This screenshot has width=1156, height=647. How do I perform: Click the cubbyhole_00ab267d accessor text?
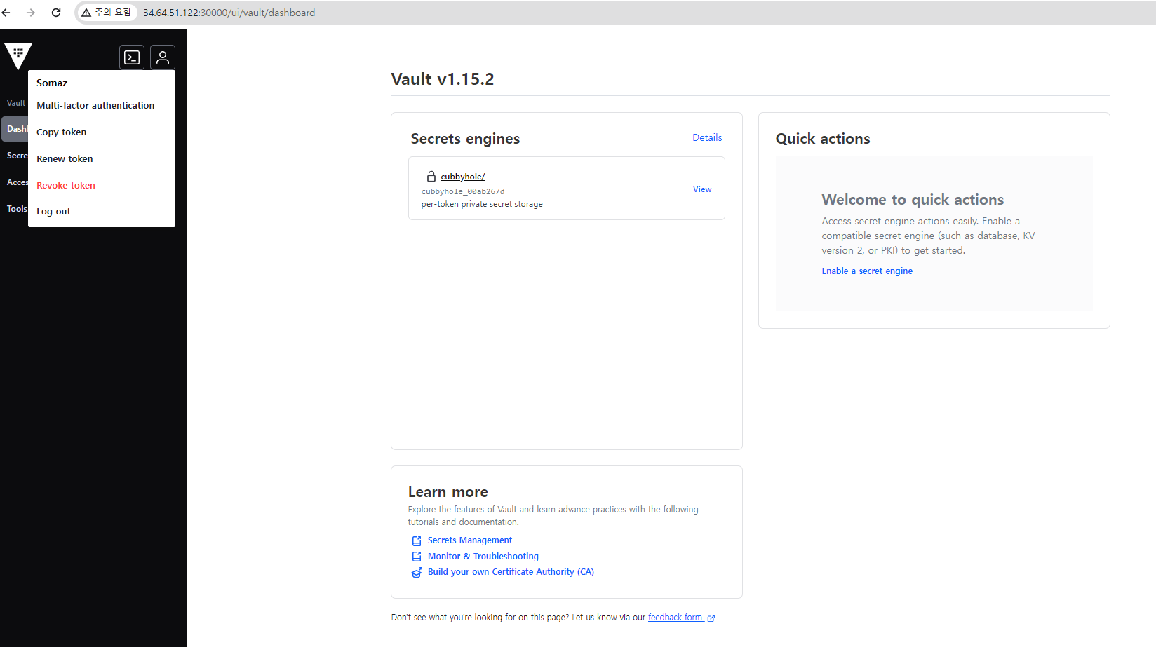click(x=463, y=191)
